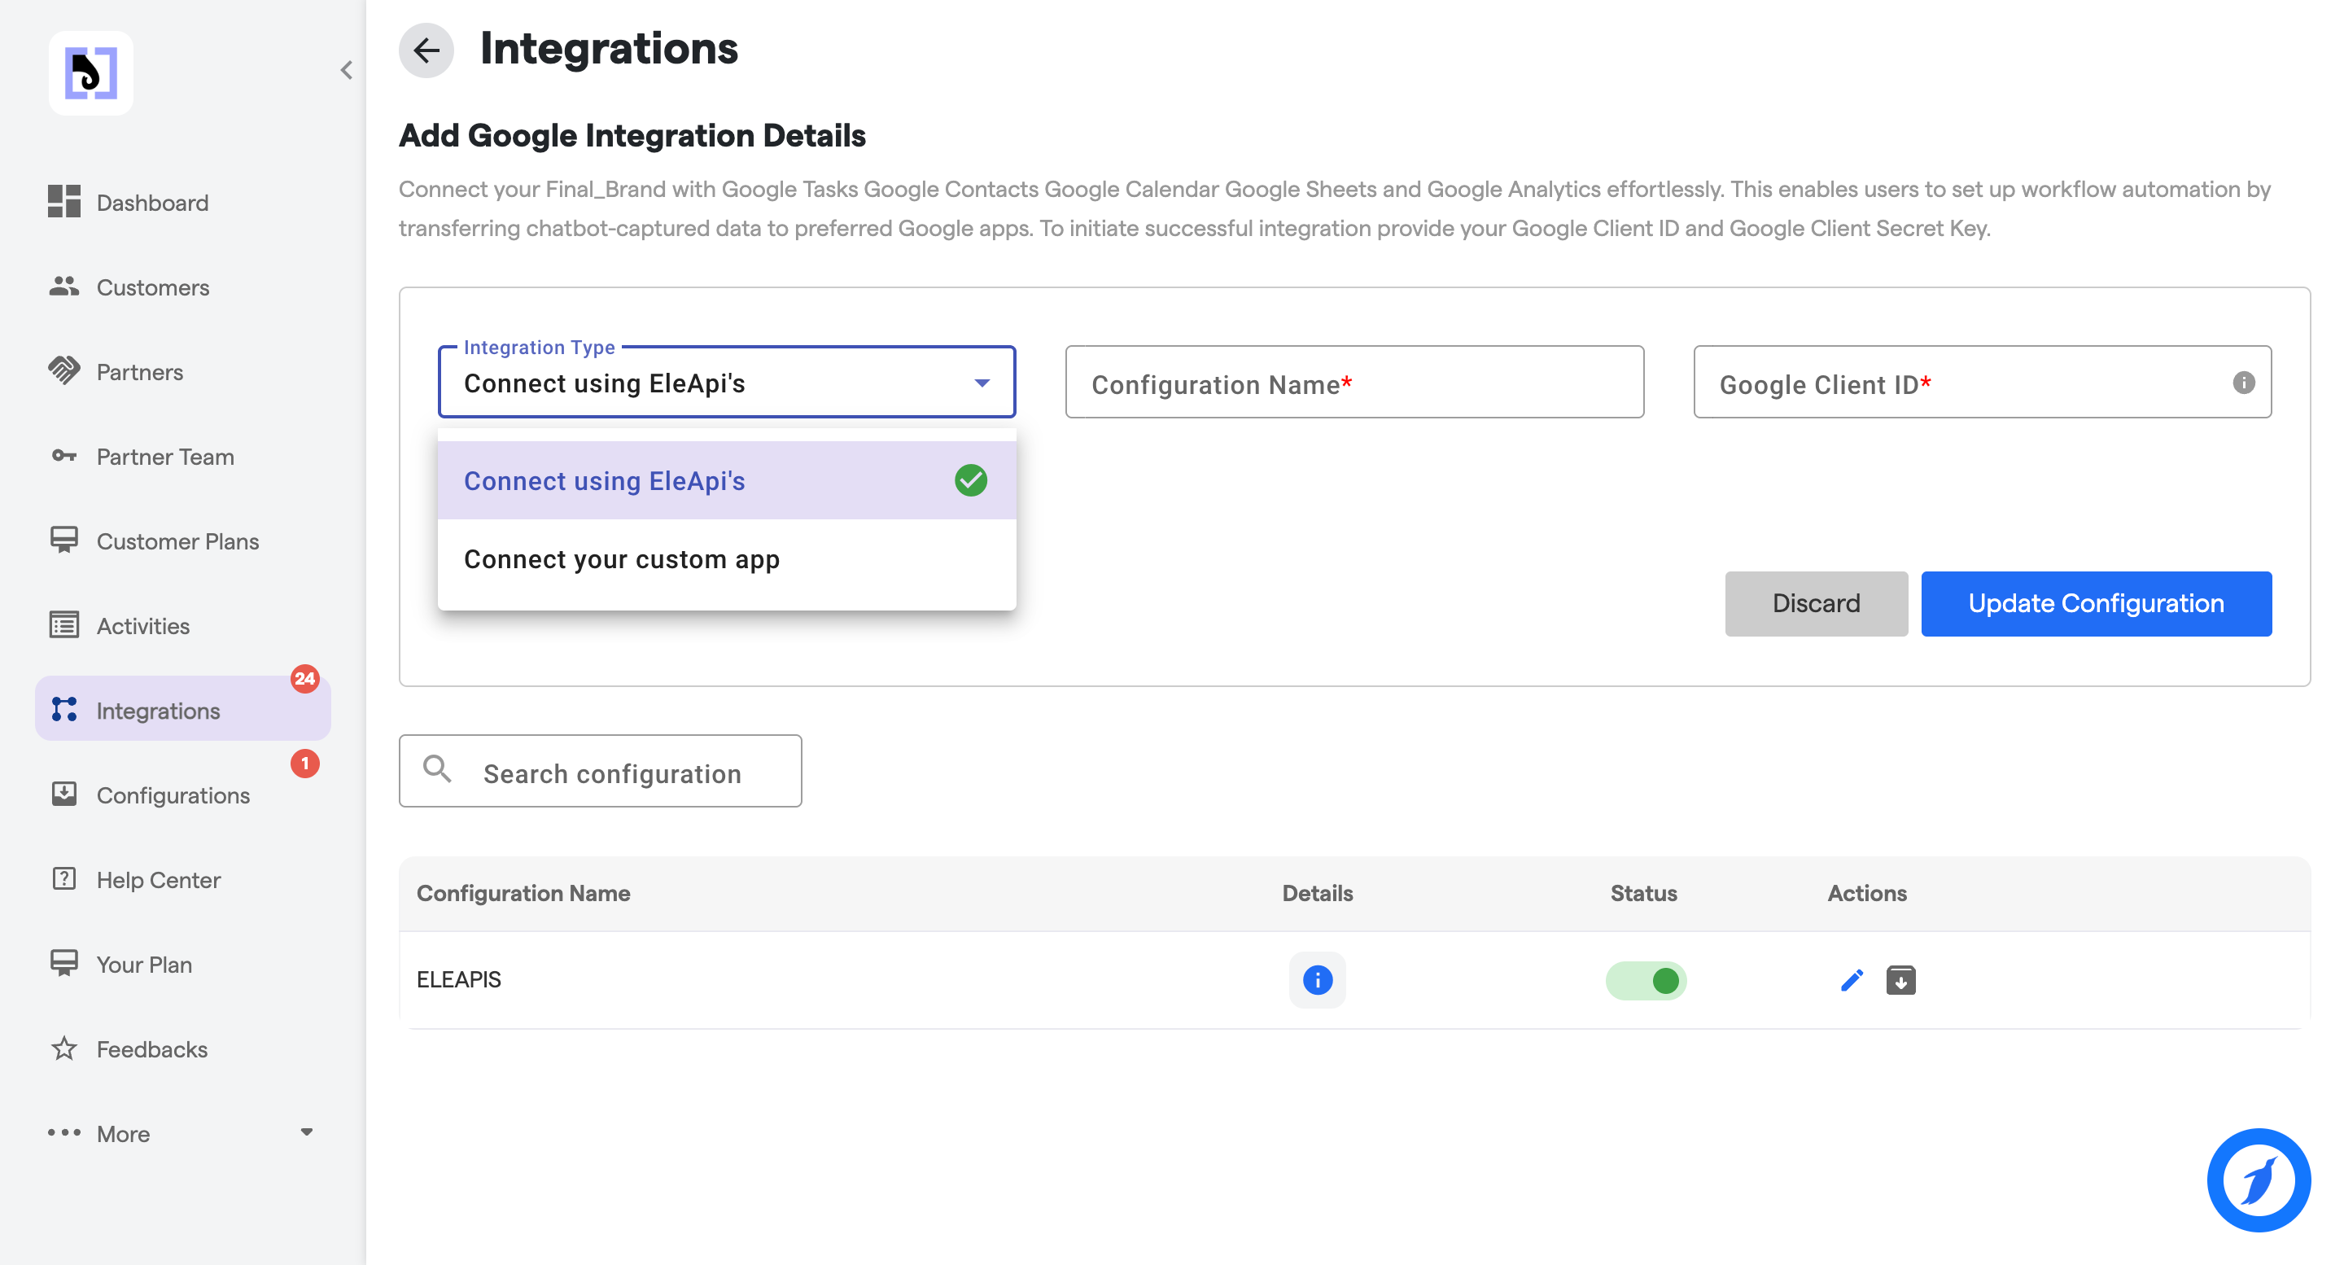Open the ELEAPIS details info icon
Image resolution: width=2344 pixels, height=1265 pixels.
click(1317, 980)
